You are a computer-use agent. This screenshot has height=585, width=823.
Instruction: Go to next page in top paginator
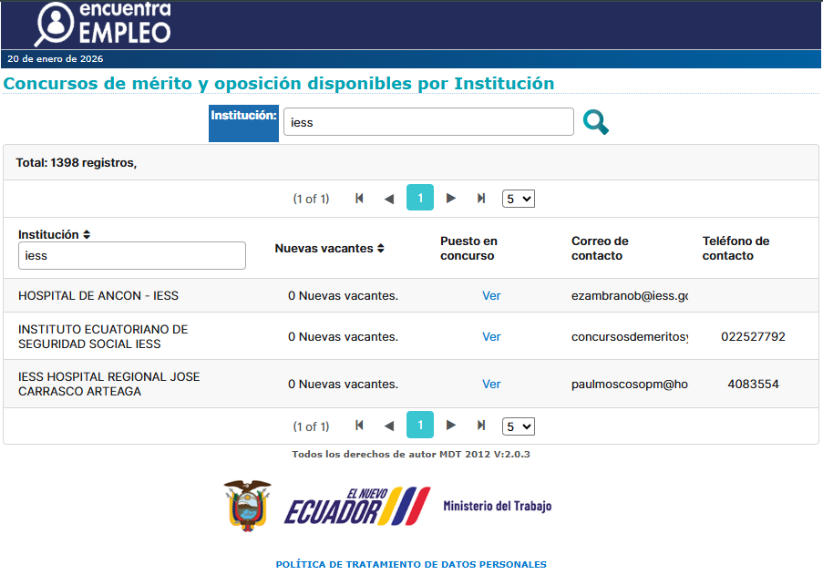450,199
